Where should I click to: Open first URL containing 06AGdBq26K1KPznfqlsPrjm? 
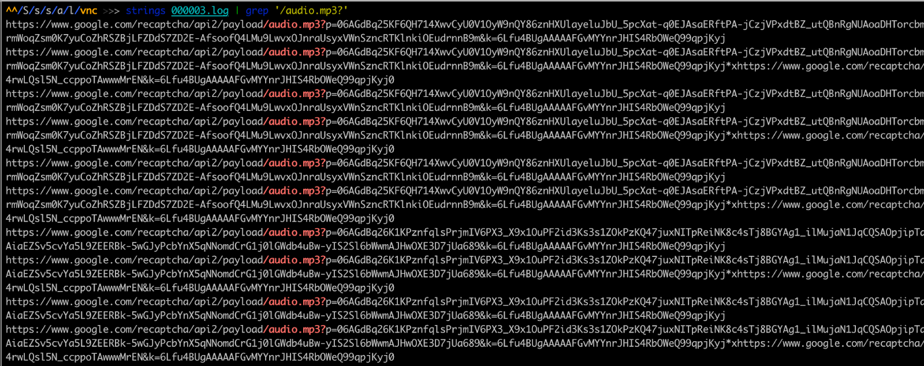click(x=465, y=232)
